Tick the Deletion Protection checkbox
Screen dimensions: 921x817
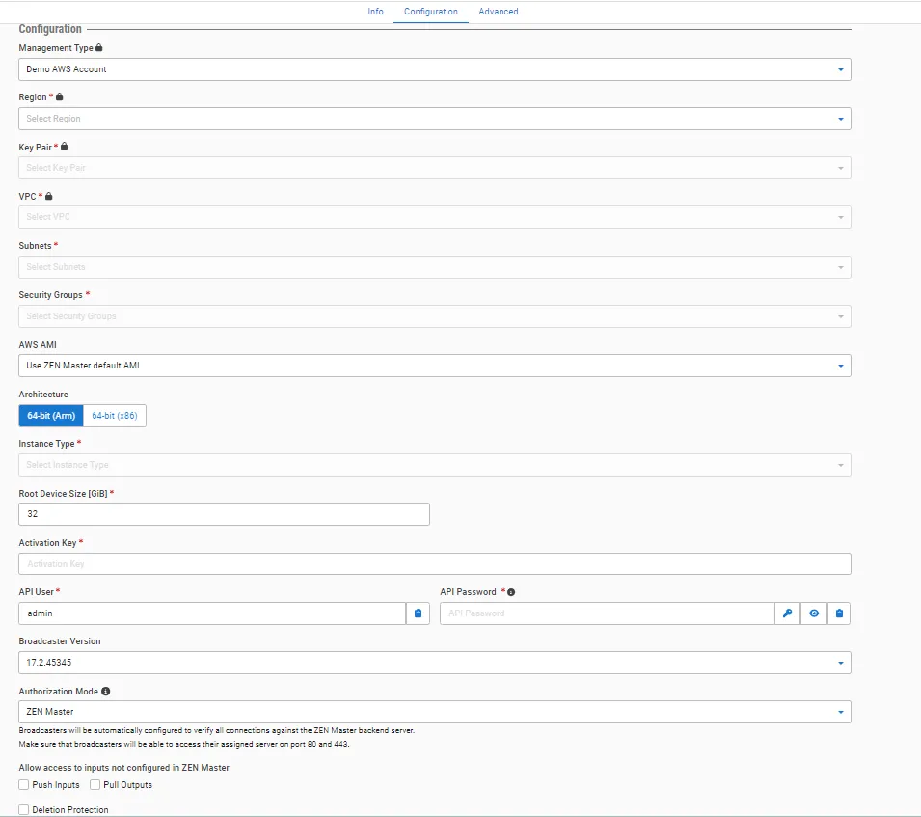(23, 809)
